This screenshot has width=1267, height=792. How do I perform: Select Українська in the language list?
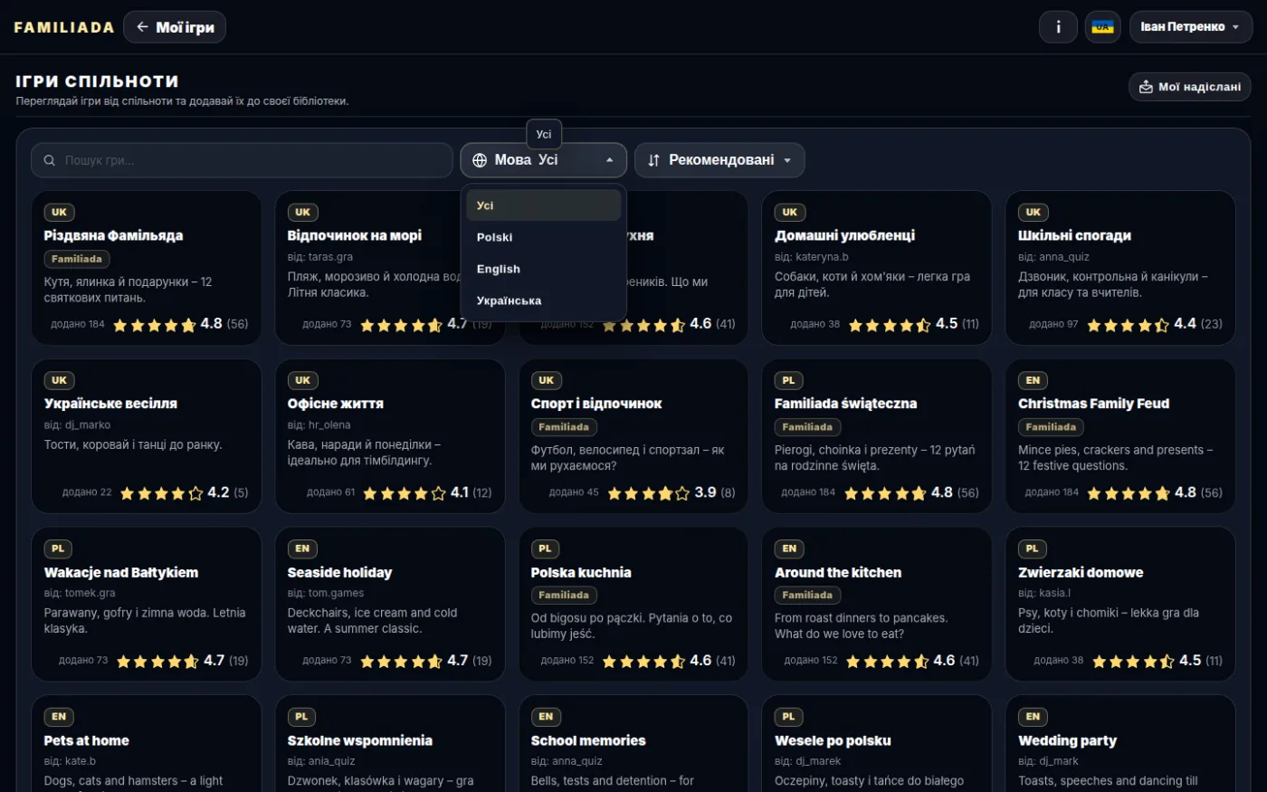click(x=543, y=301)
